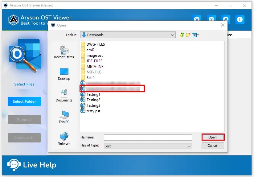This screenshot has width=254, height=177.
Task: Click the Remove All button in Aryson window
Action: (24, 138)
